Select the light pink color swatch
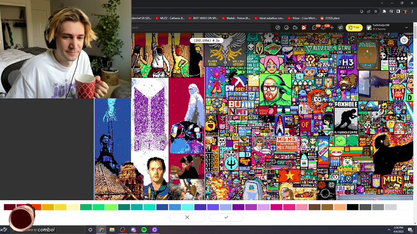This screenshot has width=417, height=234. (x=302, y=207)
